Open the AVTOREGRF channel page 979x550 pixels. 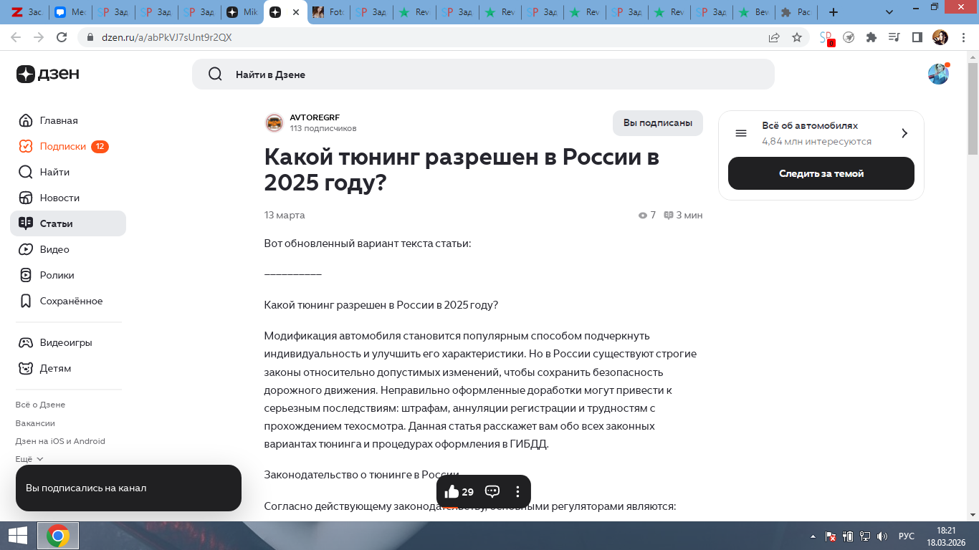[315, 117]
